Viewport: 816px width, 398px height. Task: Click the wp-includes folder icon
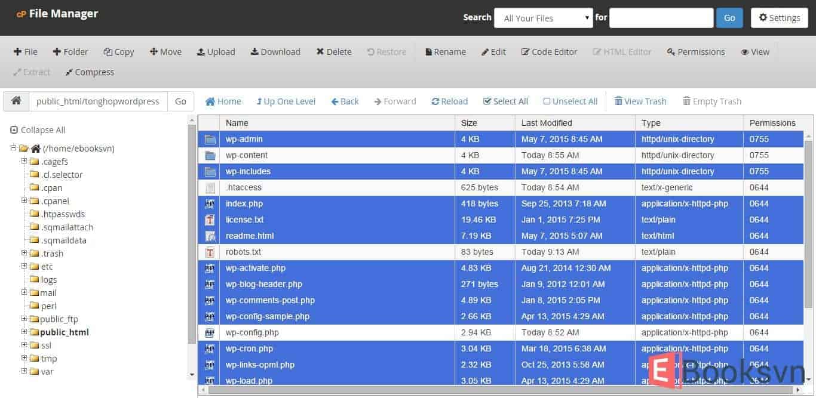(x=210, y=171)
